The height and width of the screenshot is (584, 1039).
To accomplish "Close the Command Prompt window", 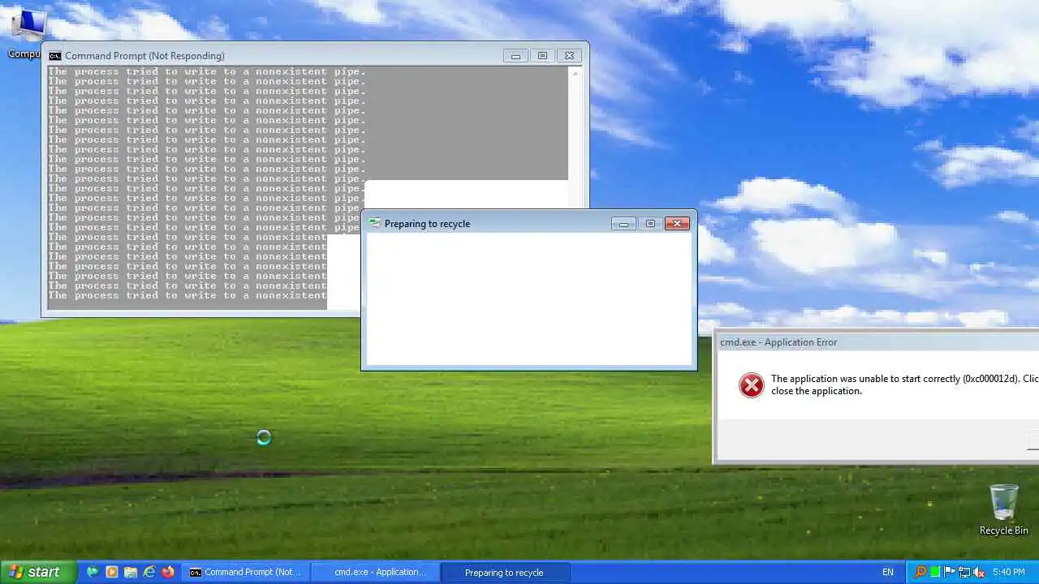I will pos(569,56).
